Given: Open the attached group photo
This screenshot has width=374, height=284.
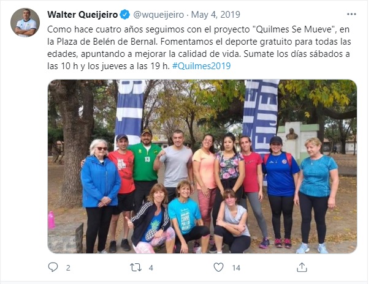Looking at the screenshot, I should click(x=202, y=166).
